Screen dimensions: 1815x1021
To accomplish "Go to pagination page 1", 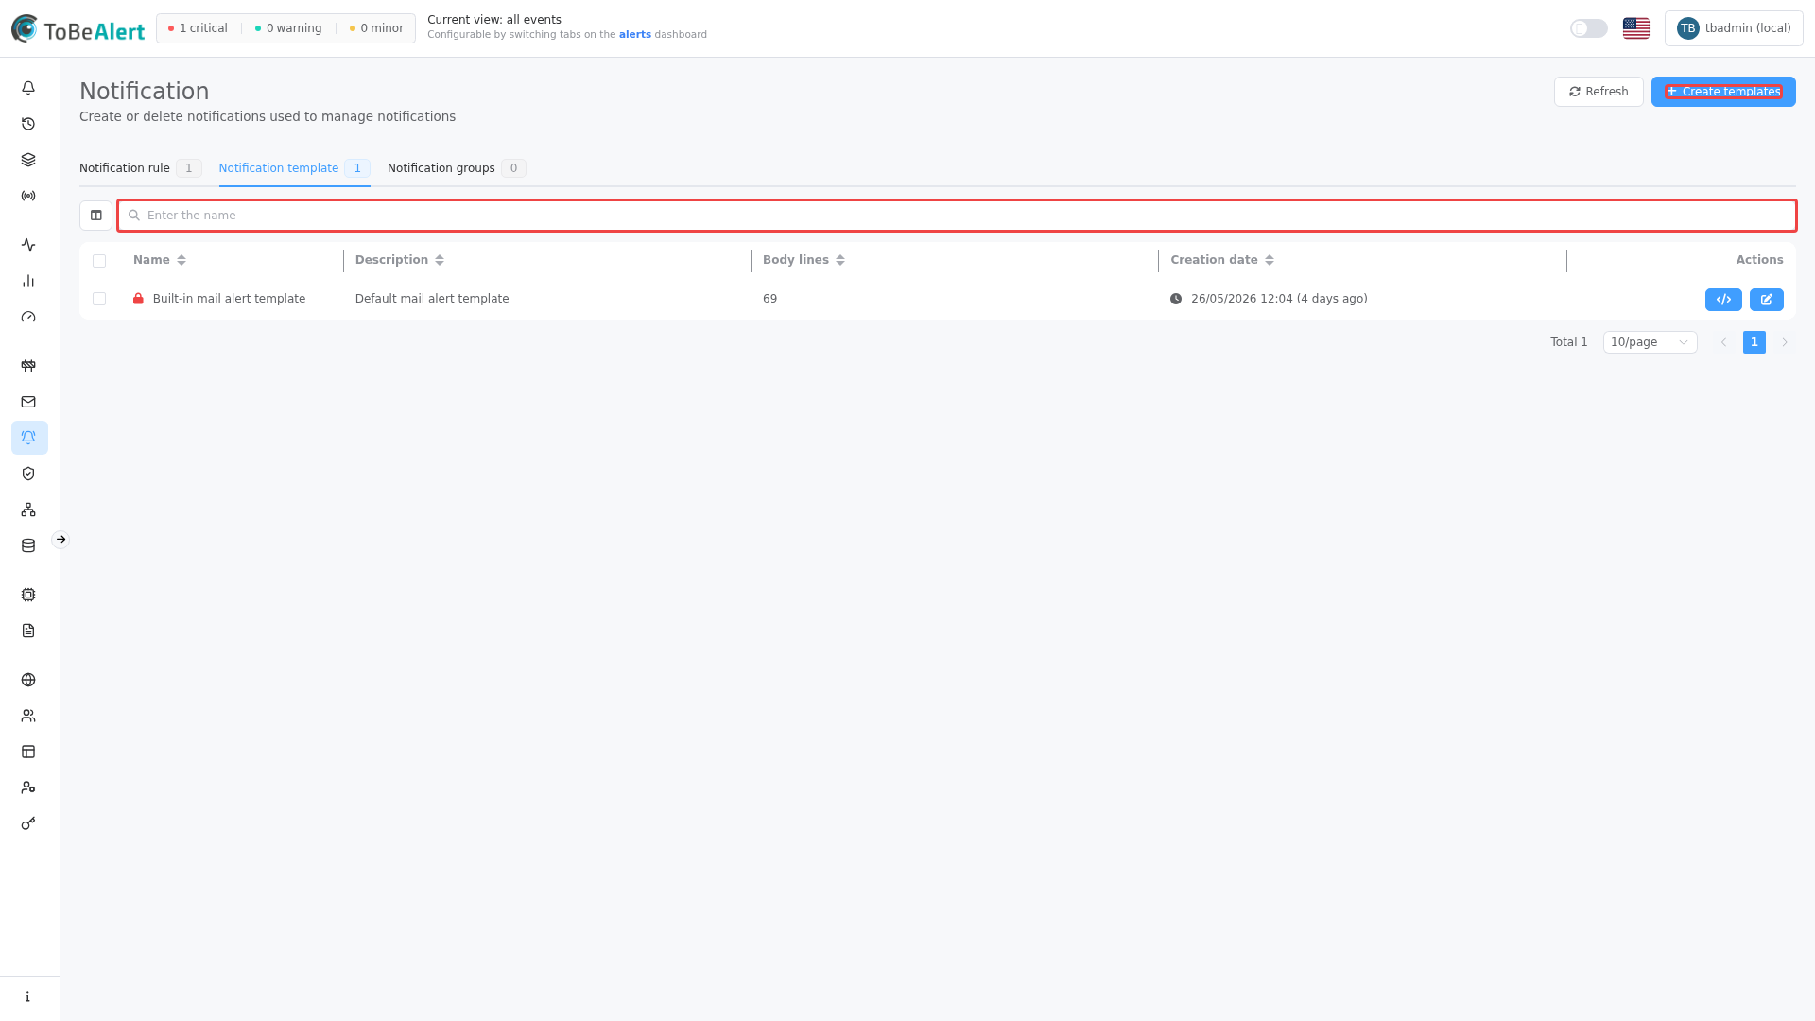I will pos(1754,342).
